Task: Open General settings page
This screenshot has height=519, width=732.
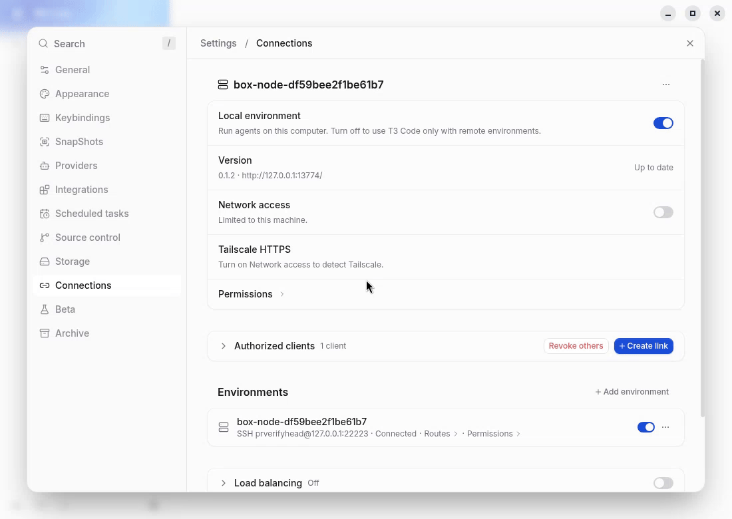Action: click(x=107, y=70)
